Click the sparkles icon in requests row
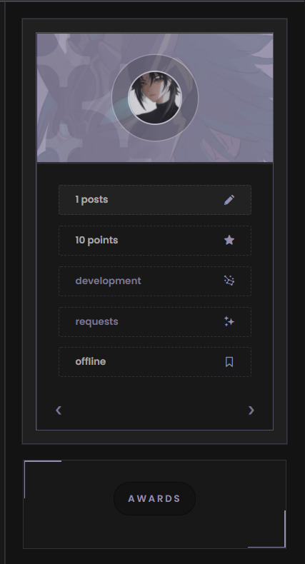The width and height of the screenshot is (305, 564). tap(229, 321)
